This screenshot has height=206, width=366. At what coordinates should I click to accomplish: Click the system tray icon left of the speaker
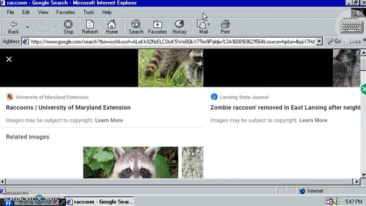click(329, 201)
